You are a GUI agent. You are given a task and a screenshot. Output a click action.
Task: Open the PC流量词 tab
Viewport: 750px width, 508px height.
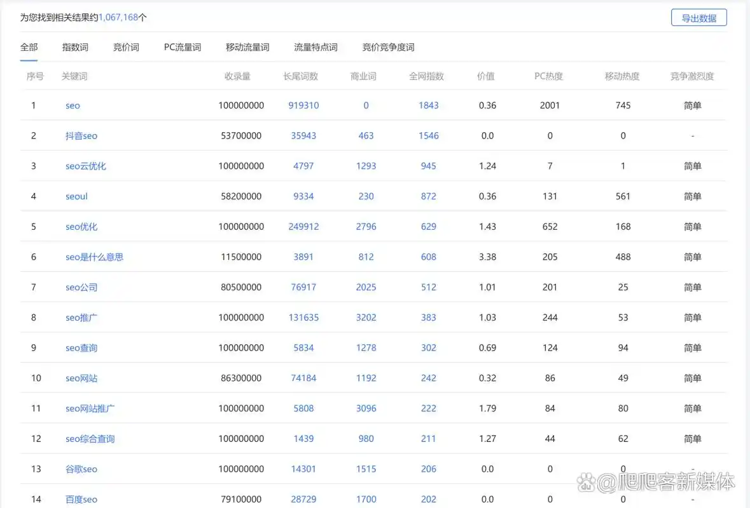click(183, 46)
